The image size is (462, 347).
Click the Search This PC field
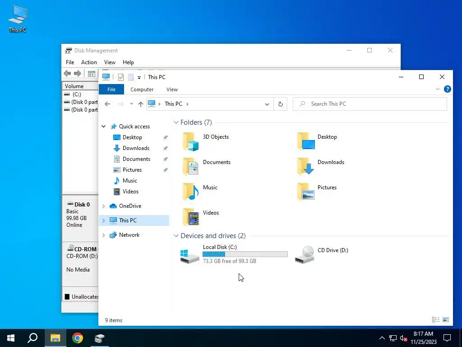point(370,104)
